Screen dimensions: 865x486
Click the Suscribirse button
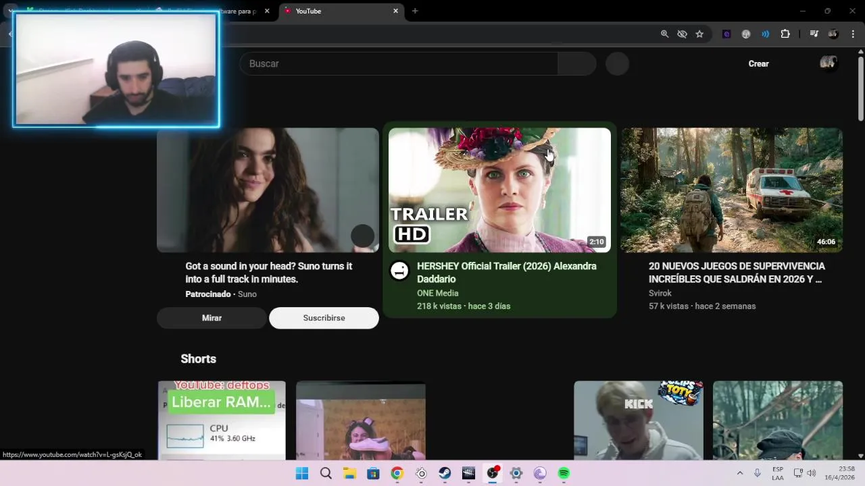click(324, 318)
